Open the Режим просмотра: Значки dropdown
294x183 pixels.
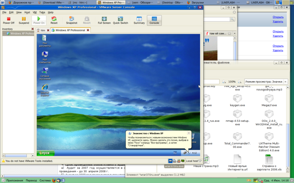click(x=266, y=82)
